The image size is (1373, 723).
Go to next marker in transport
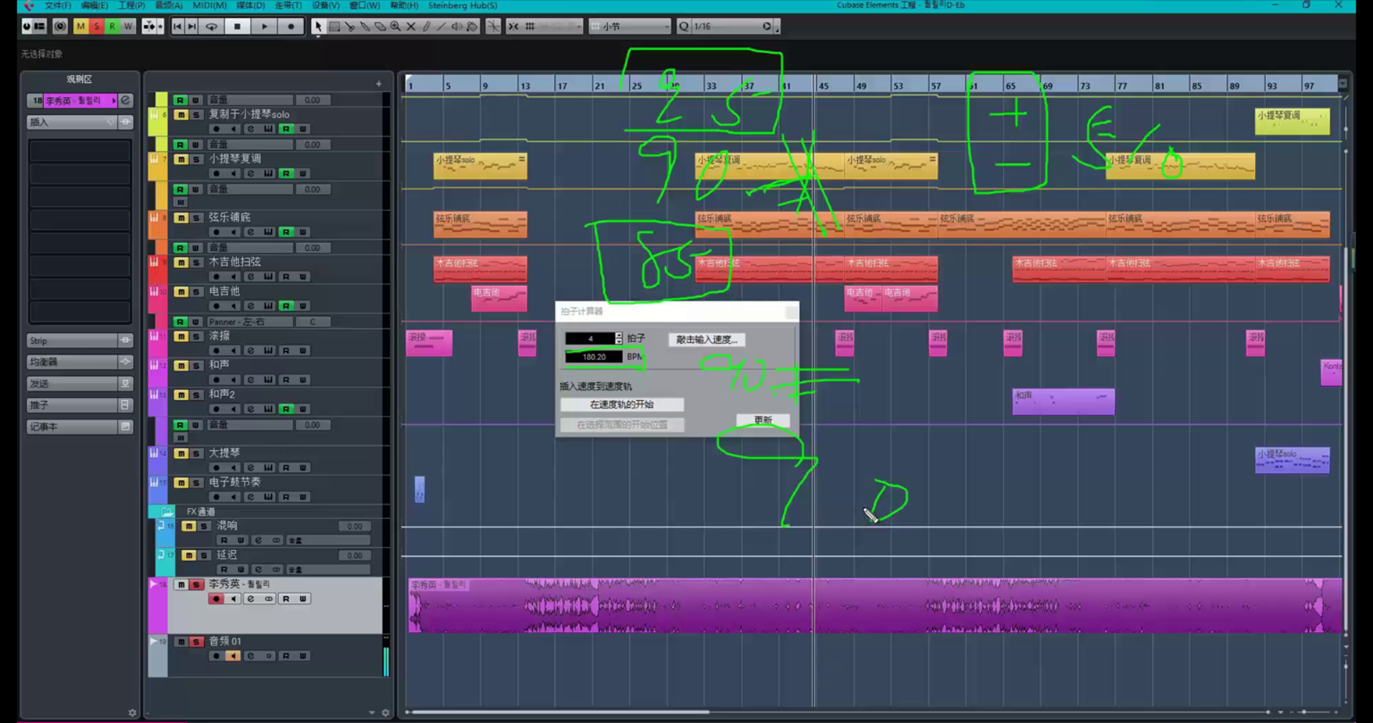[x=192, y=26]
